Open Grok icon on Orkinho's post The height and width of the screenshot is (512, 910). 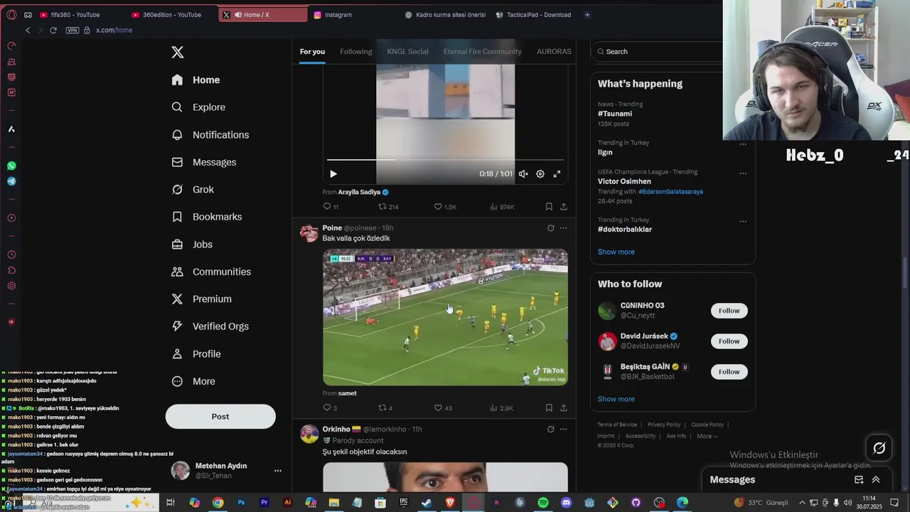[x=550, y=430]
